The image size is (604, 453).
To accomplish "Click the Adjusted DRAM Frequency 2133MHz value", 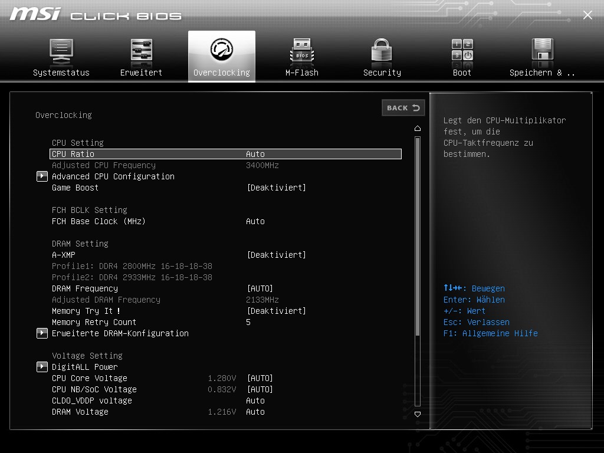I will pos(262,300).
